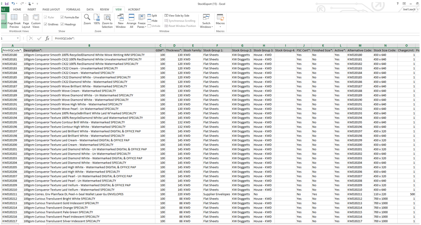This screenshot has height=225, width=421.
Task: Toggle the Headings checkbox
Action: [62, 24]
